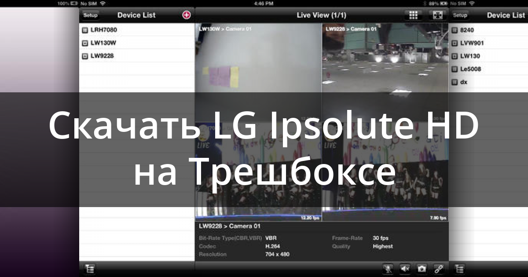Click the link/chain icon in bottom toolbar

[438, 269]
